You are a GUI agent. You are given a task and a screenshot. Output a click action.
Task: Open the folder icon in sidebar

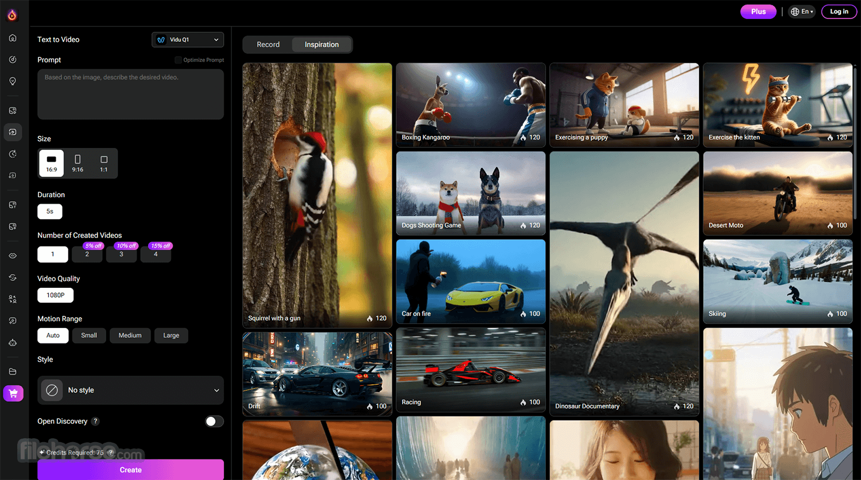pyautogui.click(x=13, y=372)
